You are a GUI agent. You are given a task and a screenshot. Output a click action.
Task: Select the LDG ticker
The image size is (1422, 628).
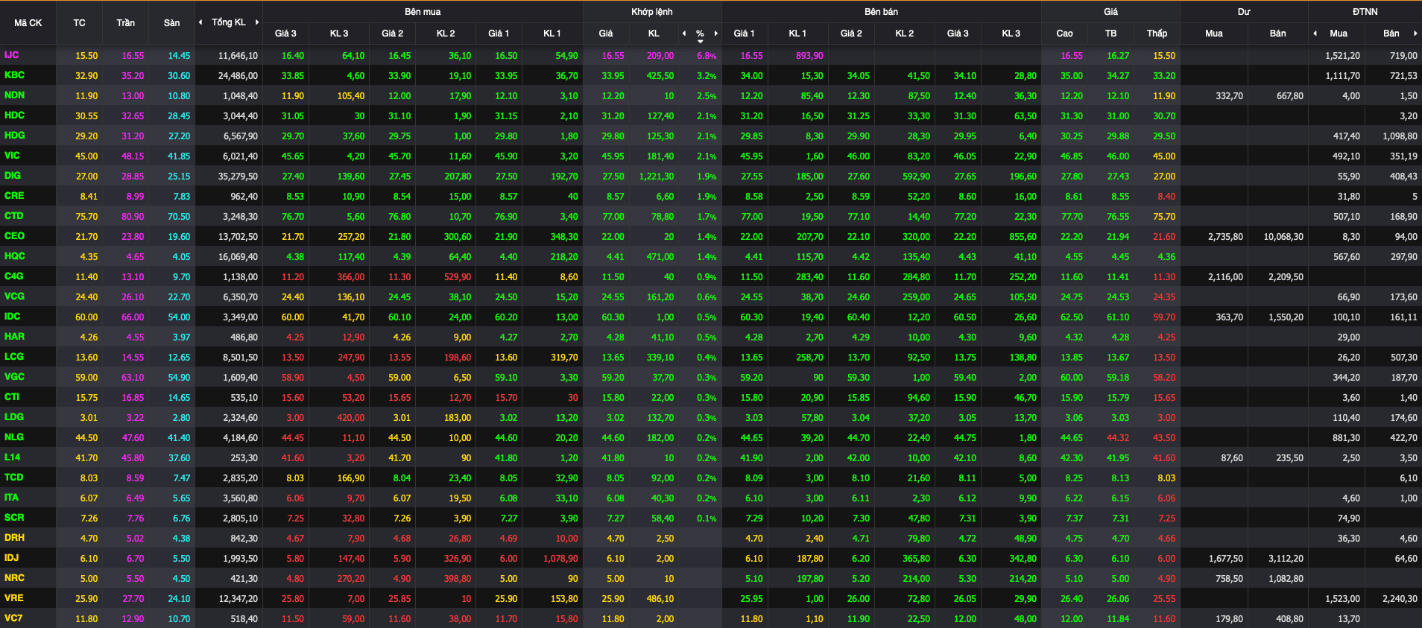(x=14, y=417)
